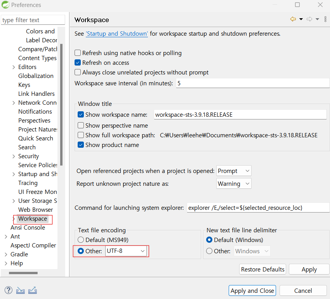Toggle Show product name checkbox
The image size is (330, 299).
point(81,145)
